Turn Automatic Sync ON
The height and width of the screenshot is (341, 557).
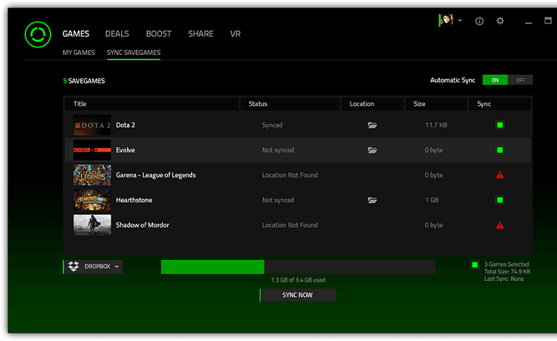coord(495,80)
